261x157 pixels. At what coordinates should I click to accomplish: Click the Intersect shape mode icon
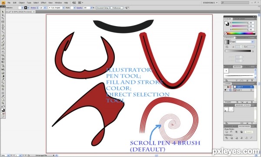[x=236, y=132]
